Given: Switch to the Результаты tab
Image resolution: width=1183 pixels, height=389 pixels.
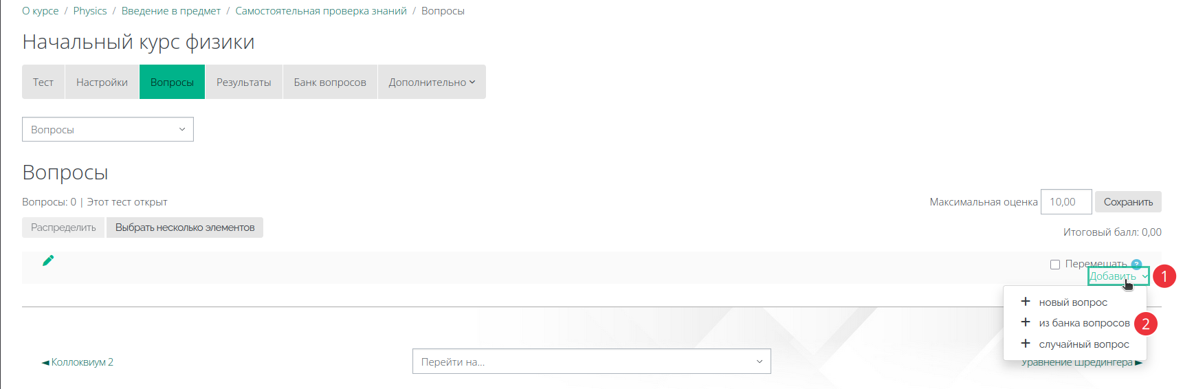Looking at the screenshot, I should pyautogui.click(x=244, y=82).
